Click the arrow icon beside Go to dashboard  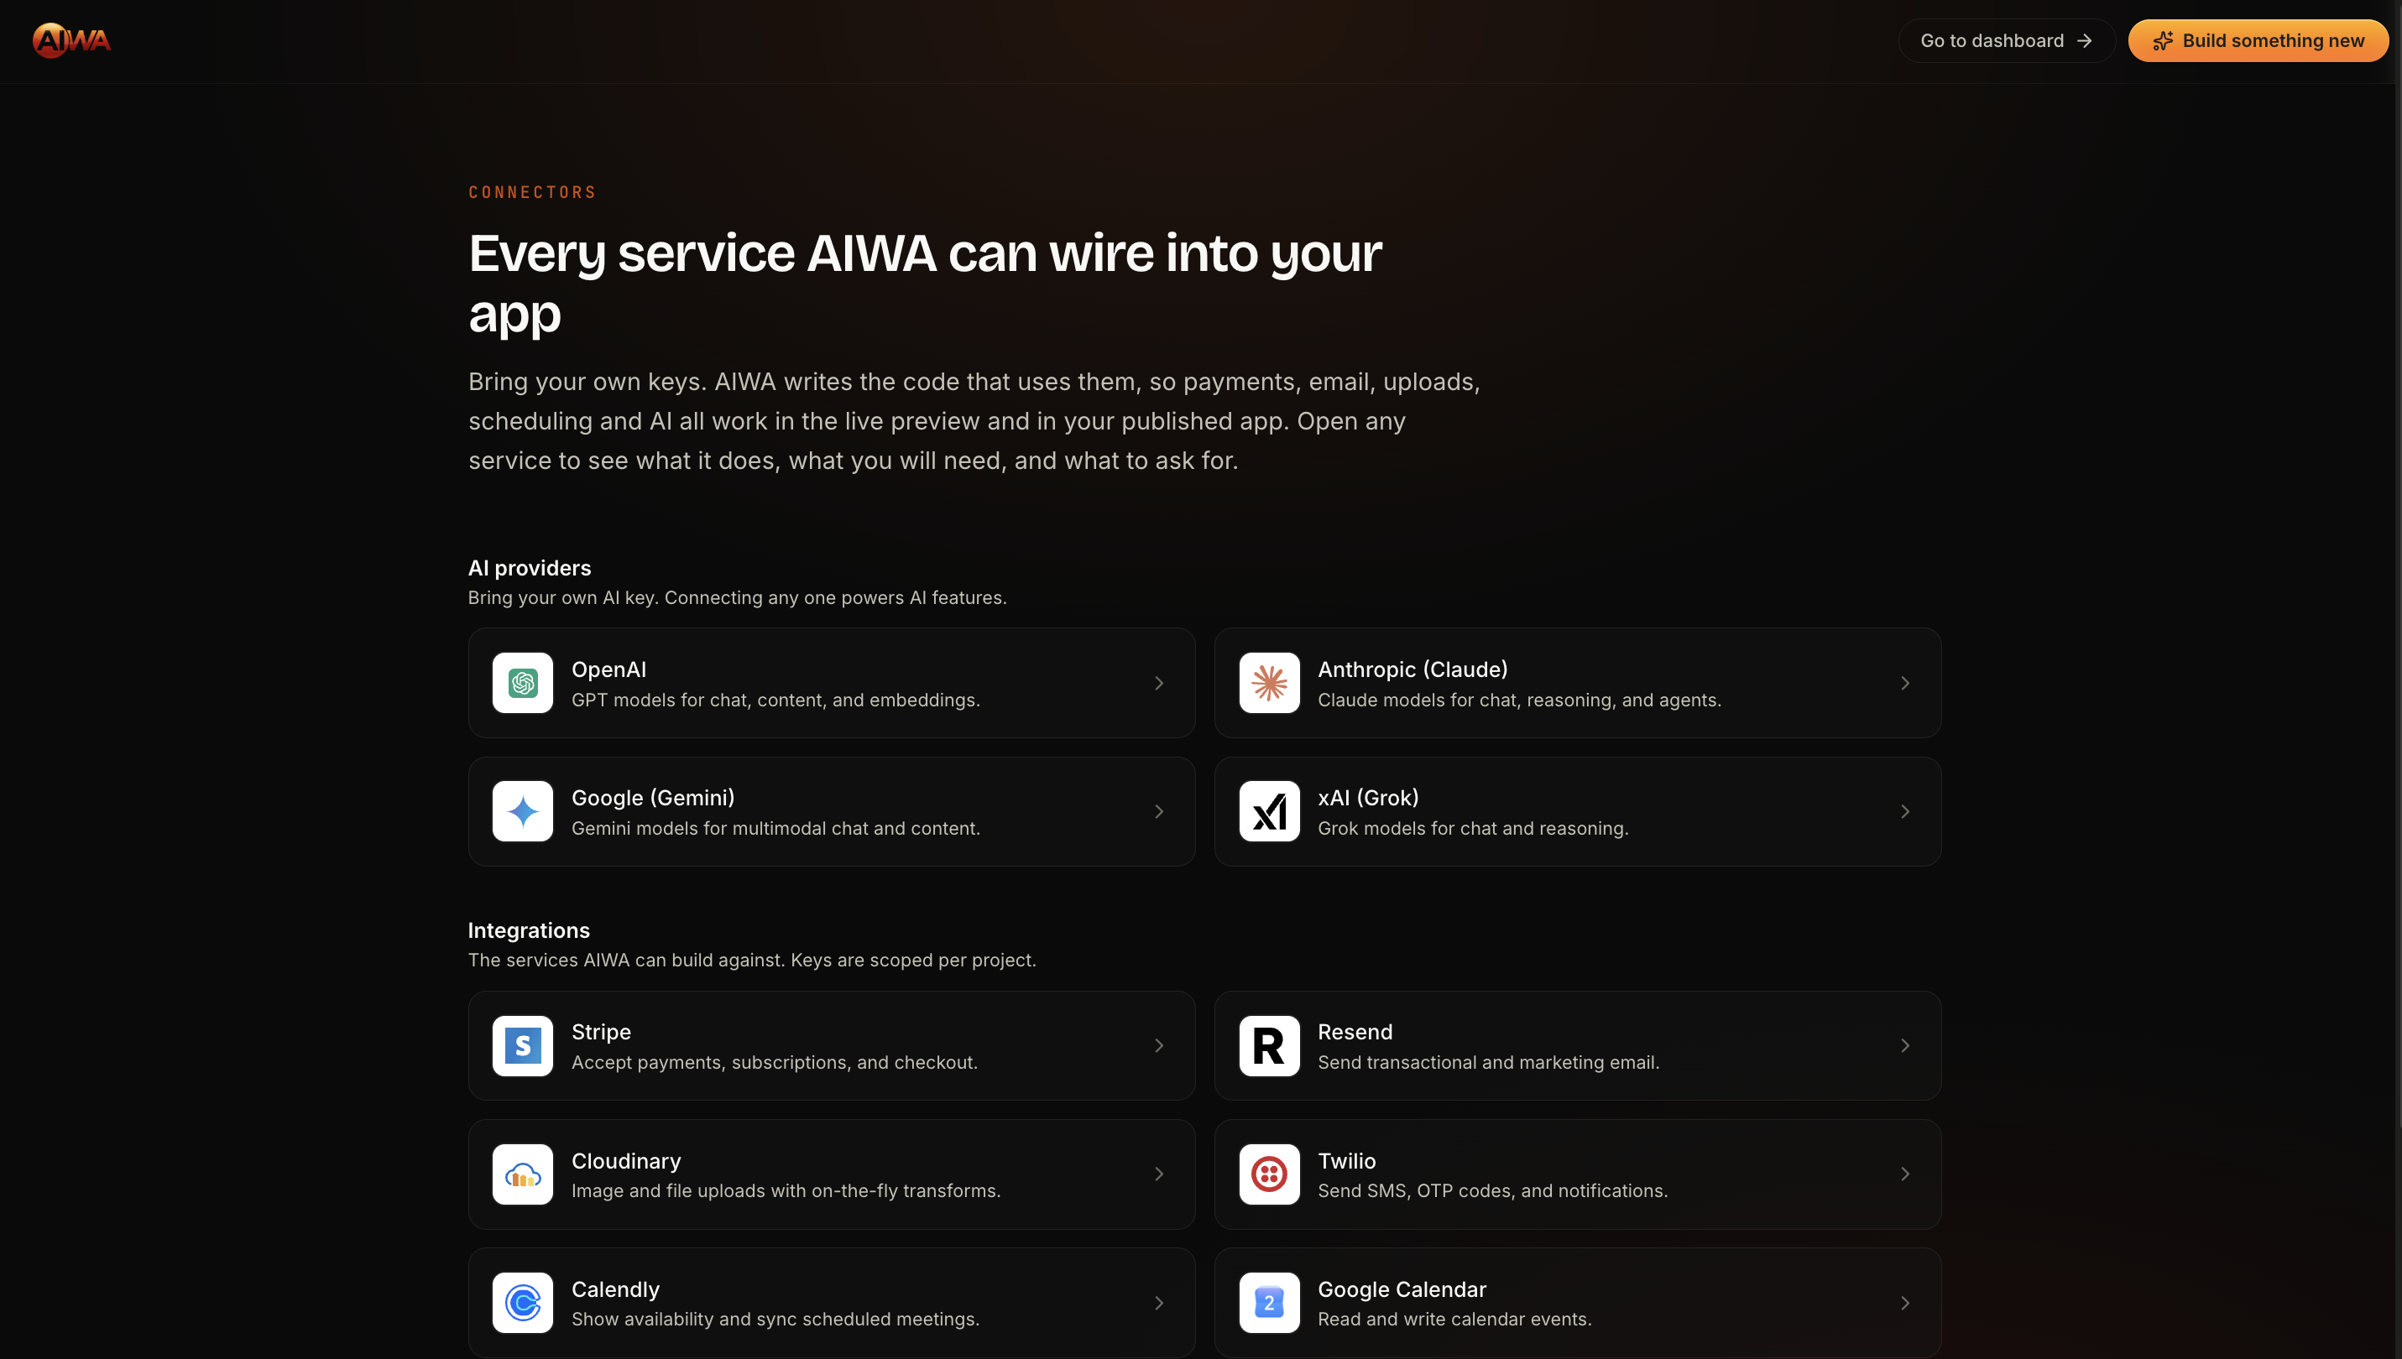2084,41
